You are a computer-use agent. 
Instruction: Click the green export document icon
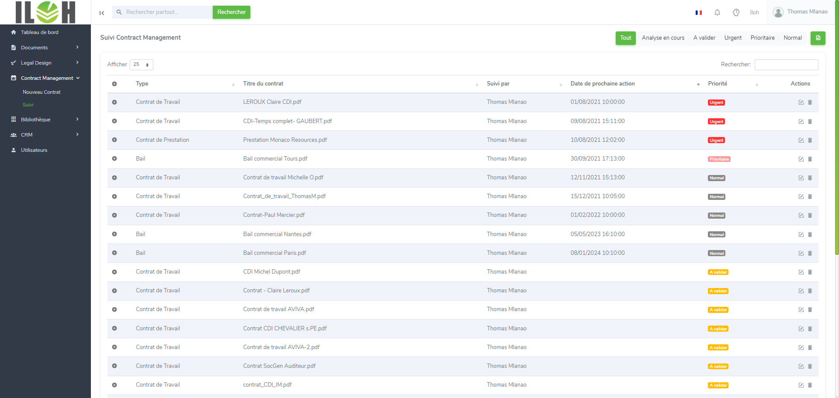(818, 38)
